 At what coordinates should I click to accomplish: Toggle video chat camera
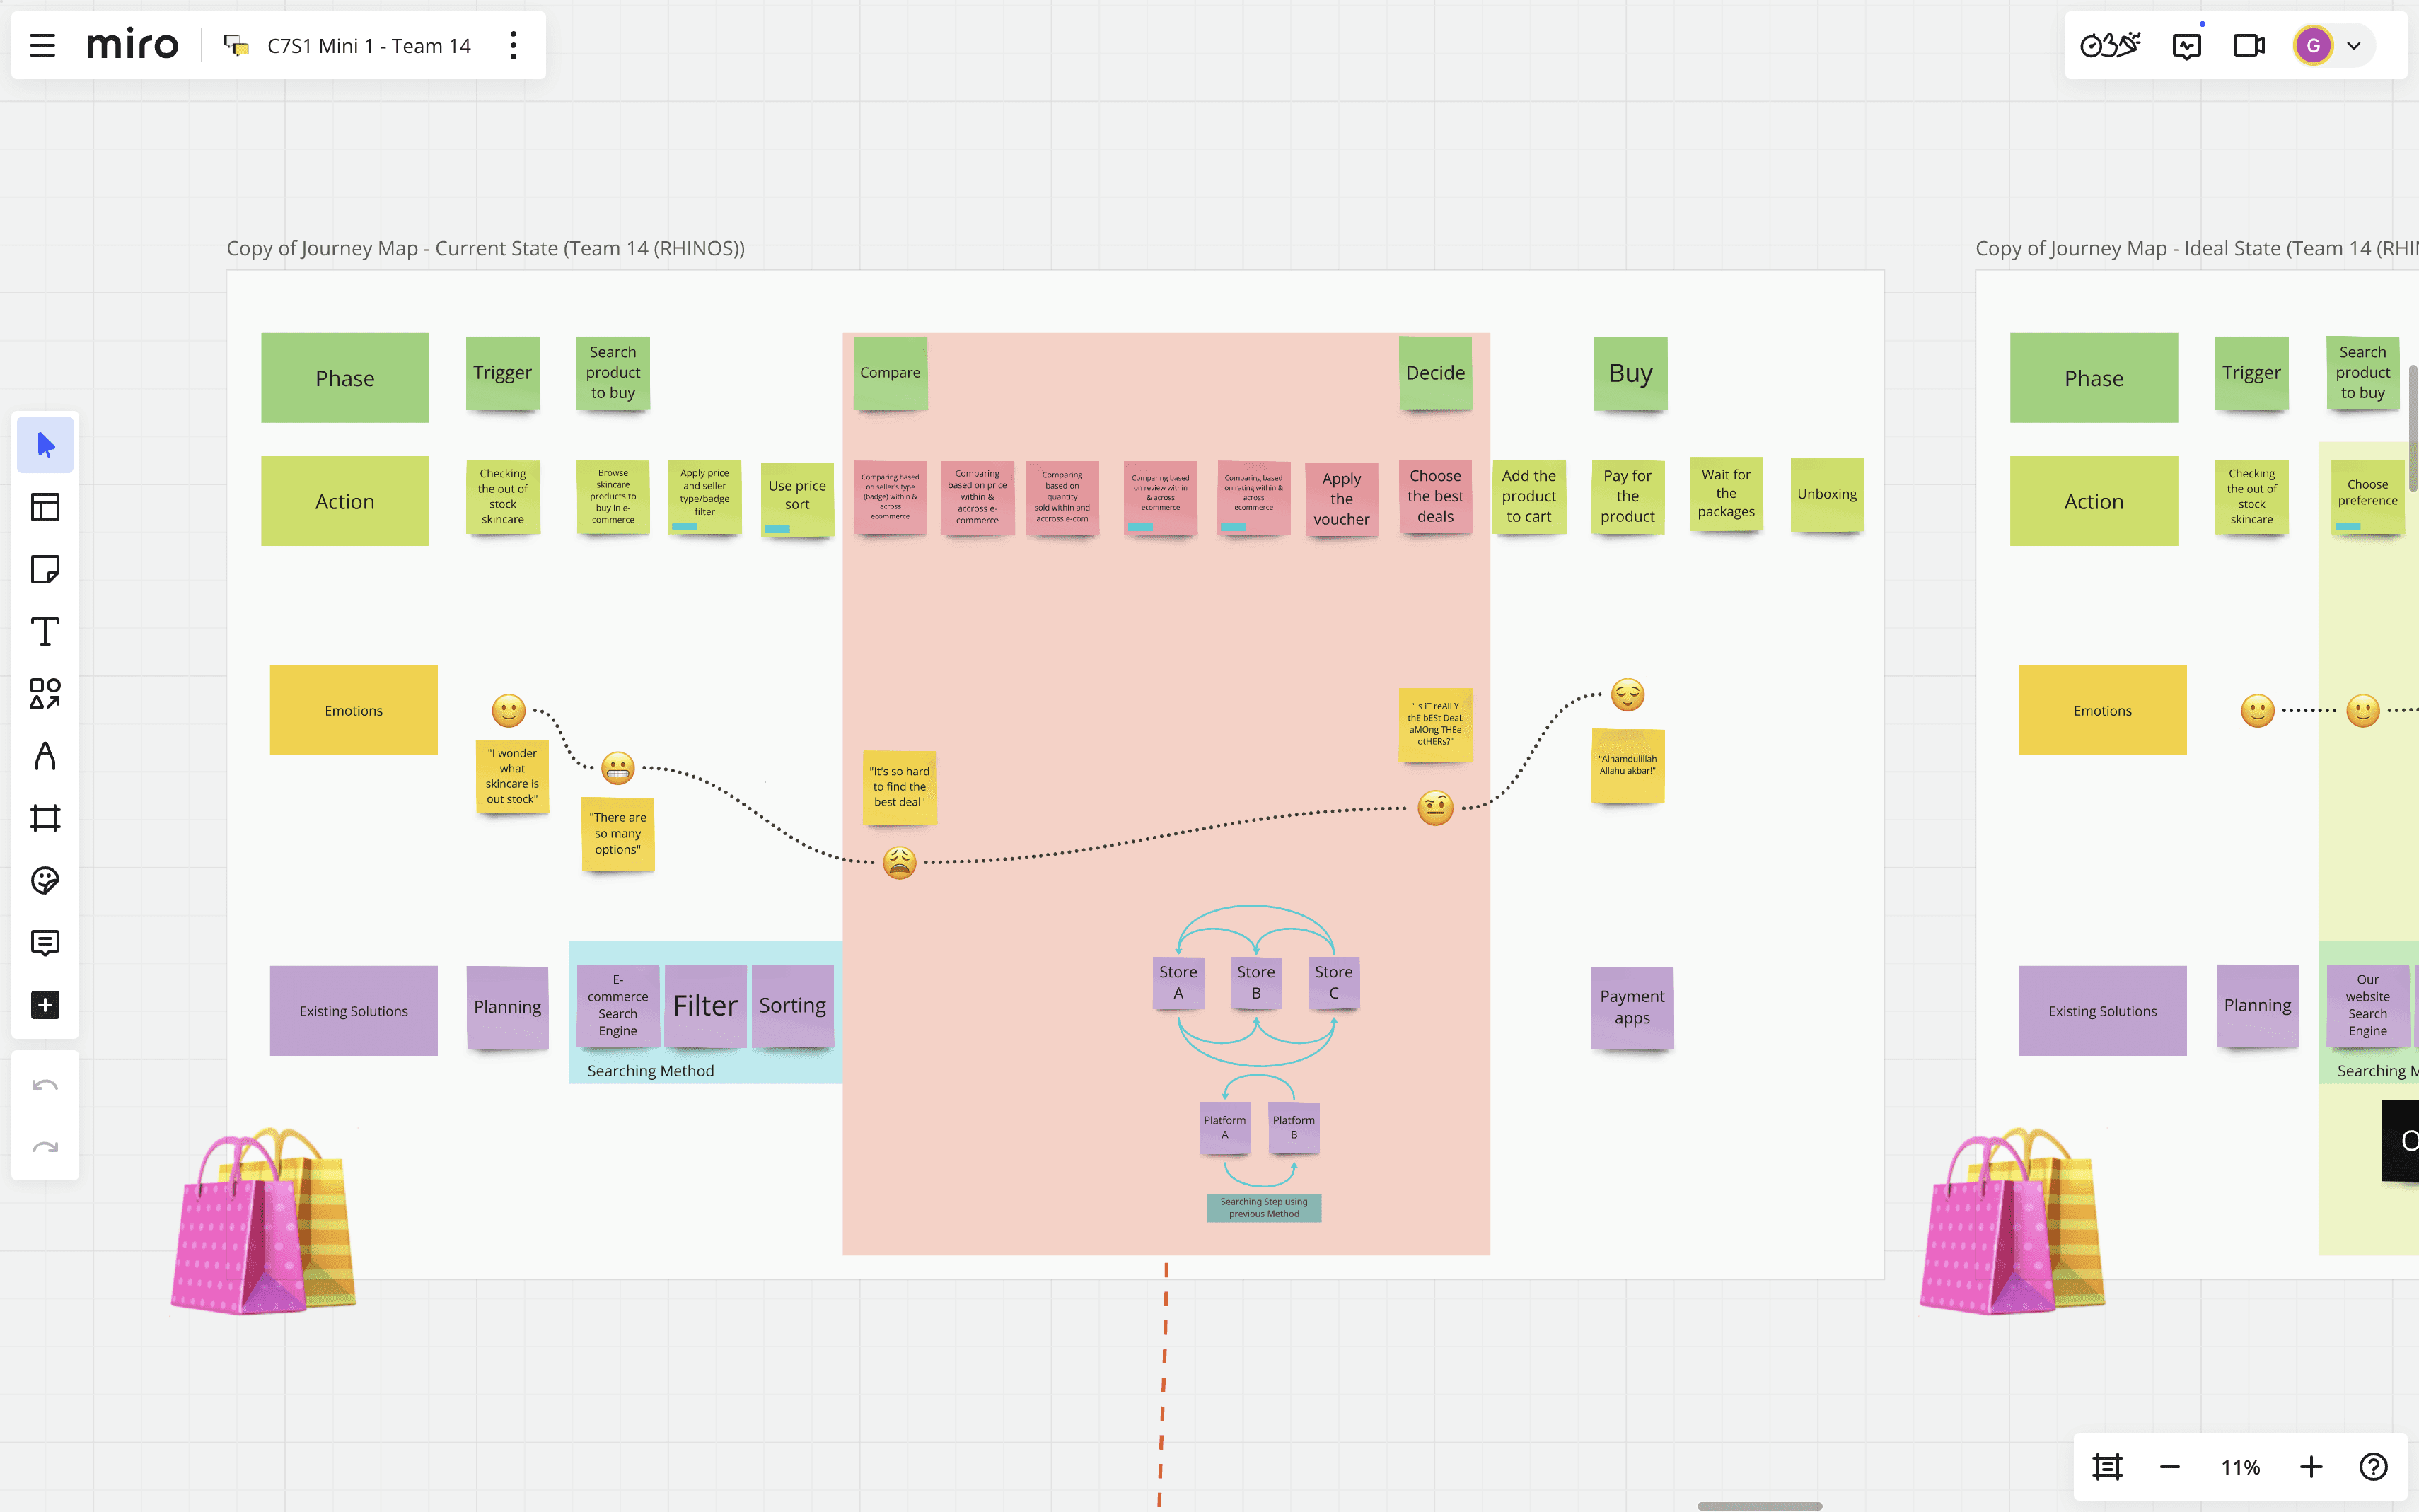(x=2249, y=45)
